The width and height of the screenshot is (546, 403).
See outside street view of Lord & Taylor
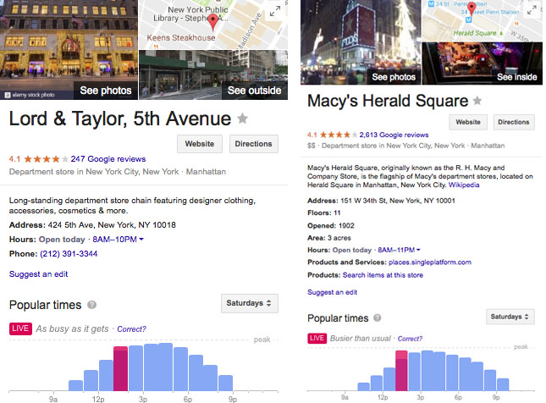(254, 91)
